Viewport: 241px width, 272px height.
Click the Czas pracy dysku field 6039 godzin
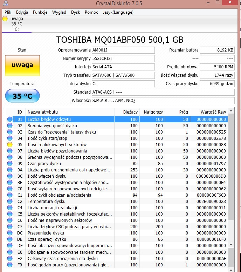[x=217, y=84]
